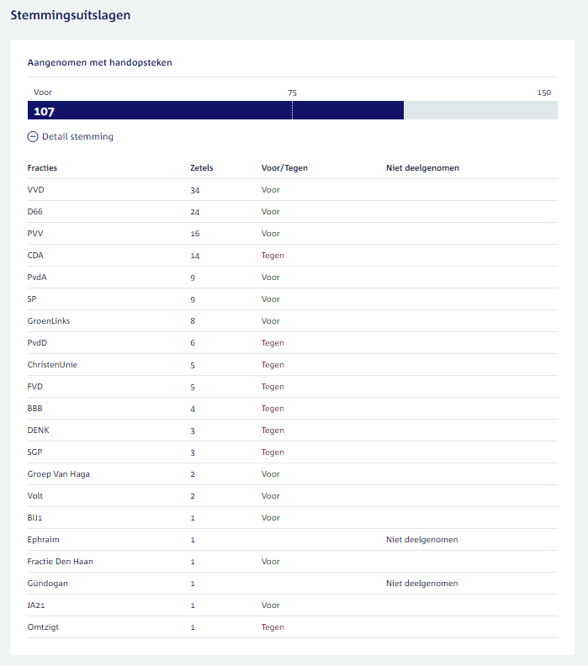Click the Groep Van Haga entry
The height and width of the screenshot is (666, 588).
click(x=59, y=474)
